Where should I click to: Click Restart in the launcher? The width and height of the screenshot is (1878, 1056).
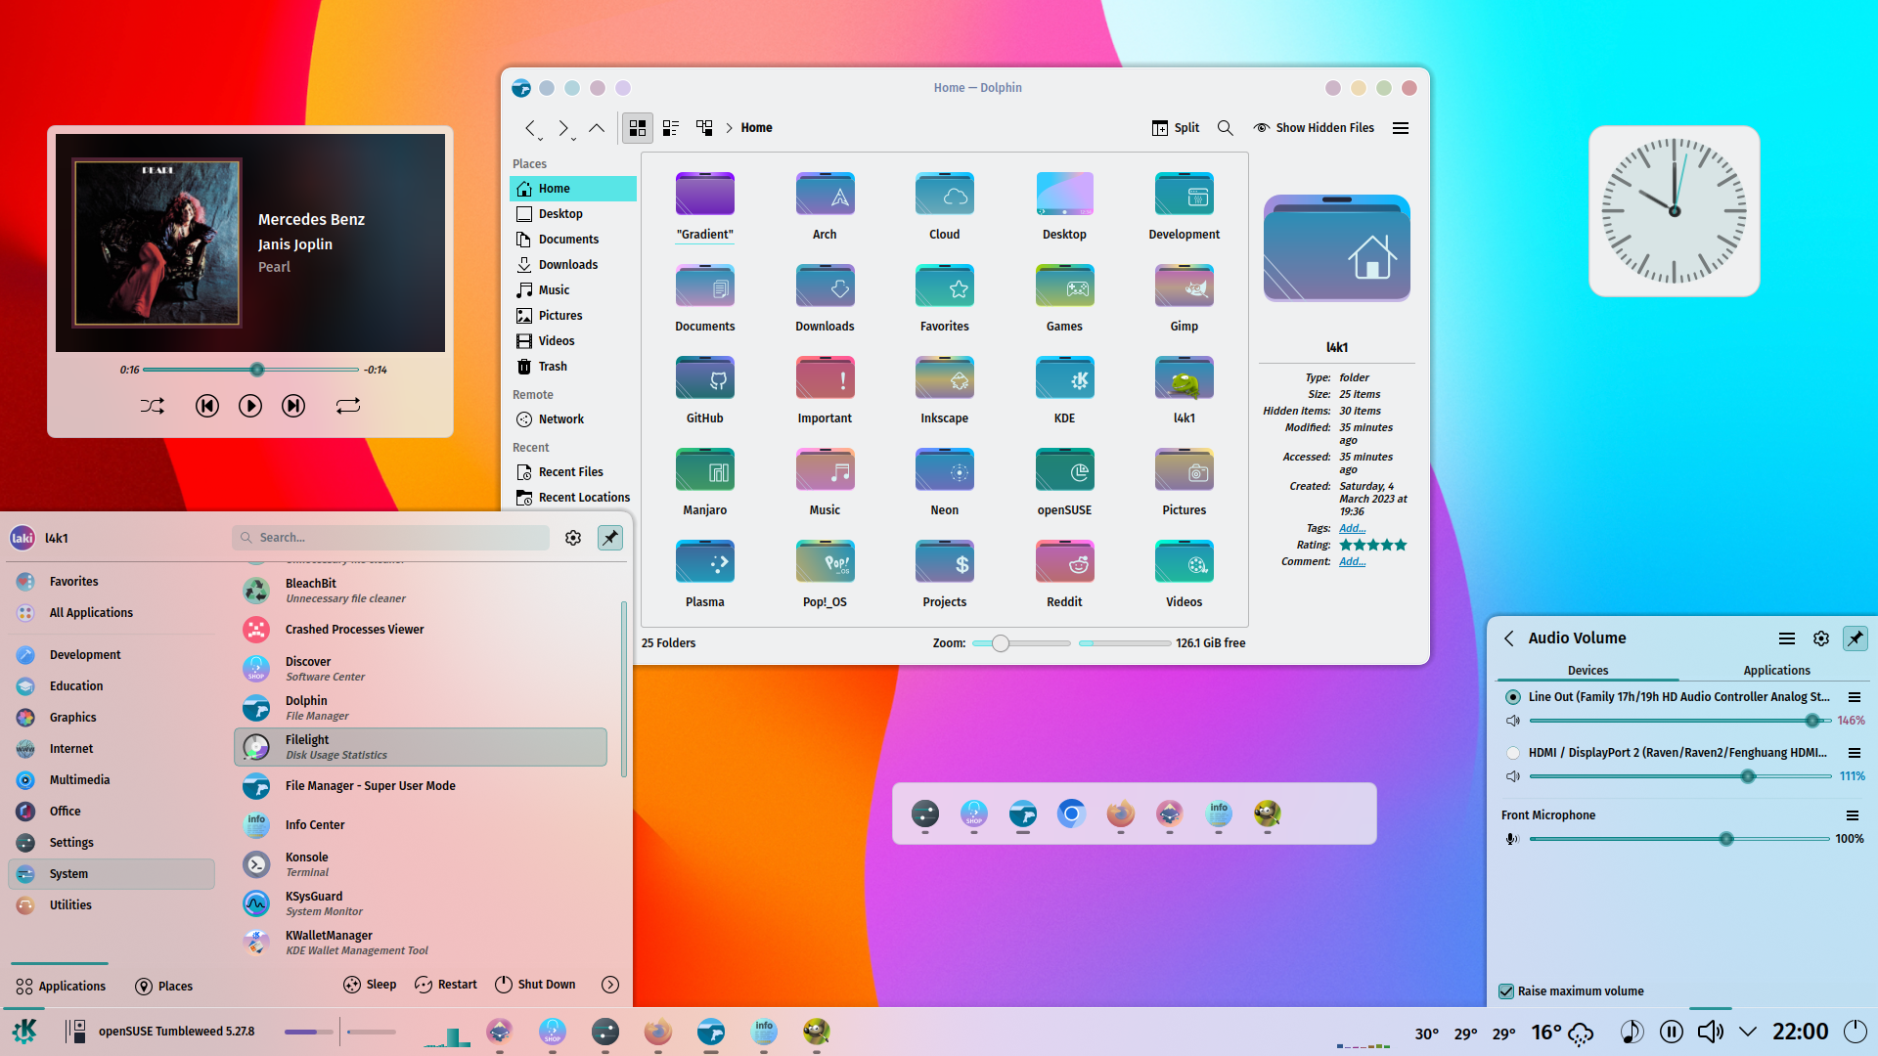click(445, 985)
